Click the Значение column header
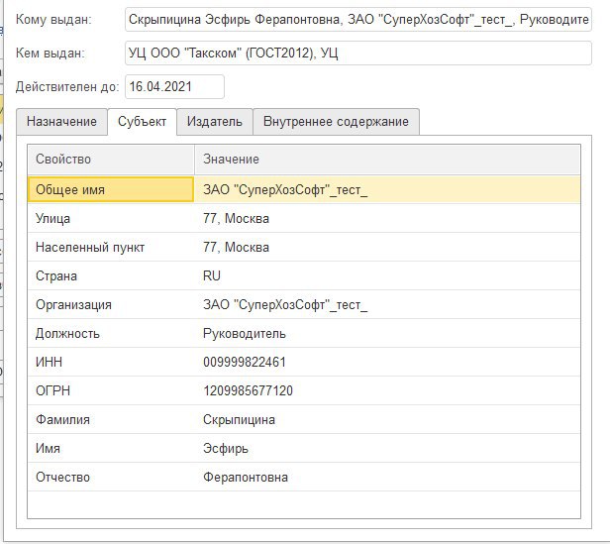This screenshot has width=610, height=544. (x=387, y=160)
